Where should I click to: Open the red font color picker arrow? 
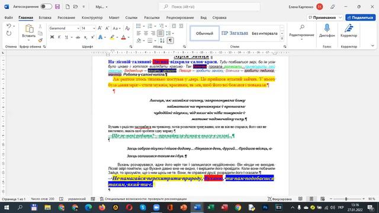coord(129,37)
